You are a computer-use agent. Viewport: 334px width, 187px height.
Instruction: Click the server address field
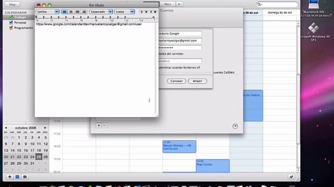click(180, 61)
